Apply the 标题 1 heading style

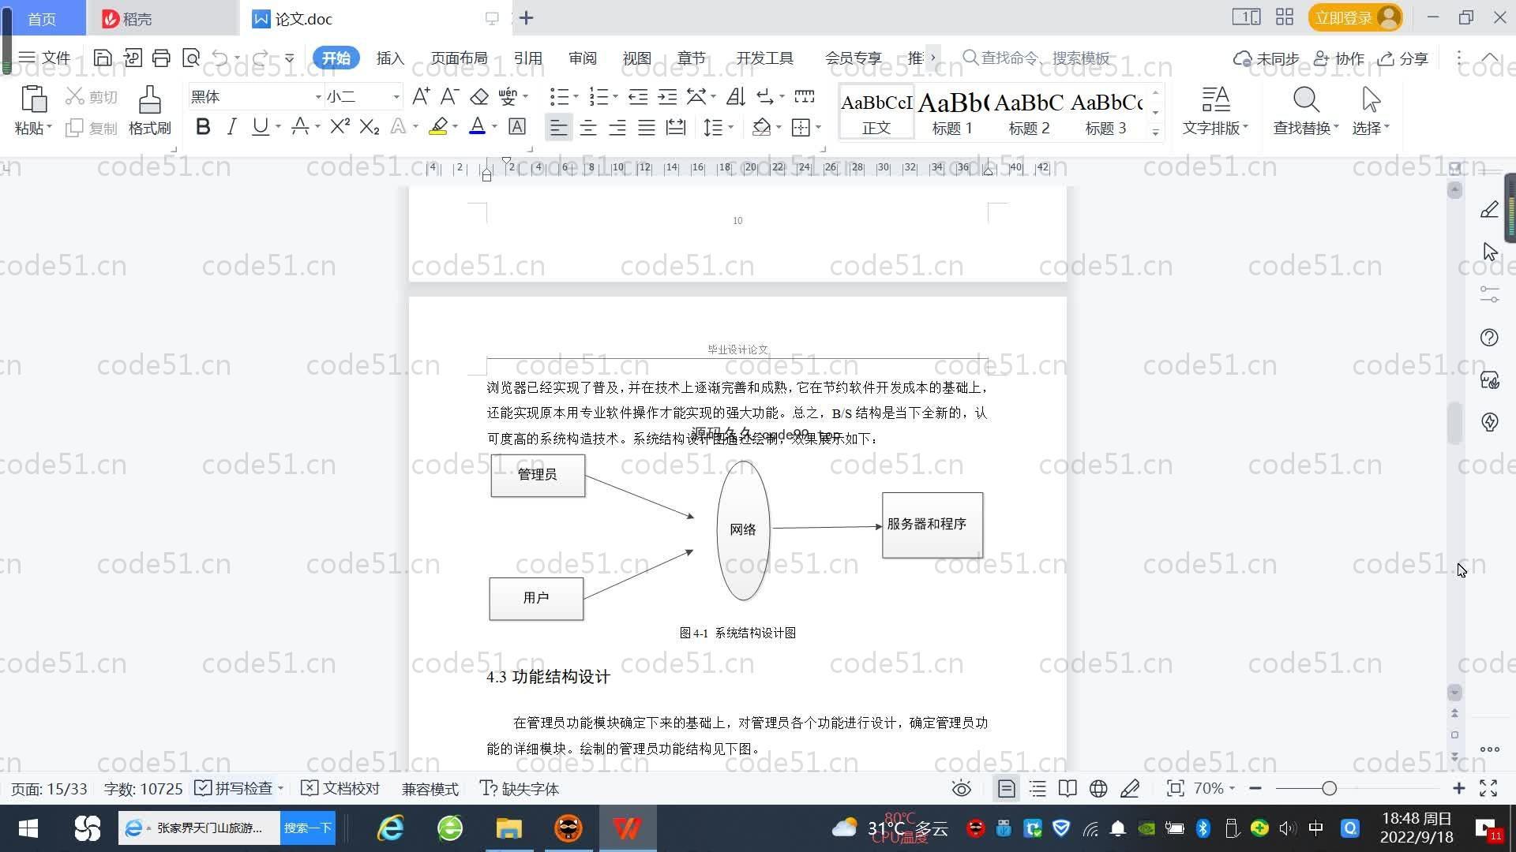coord(952,113)
